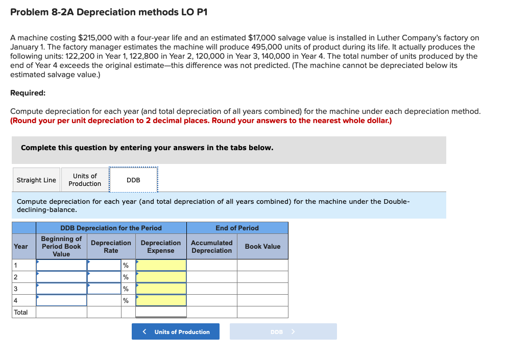Click Year 2 Depreciation Rate field
This screenshot has height=357, width=507.
click(x=104, y=277)
